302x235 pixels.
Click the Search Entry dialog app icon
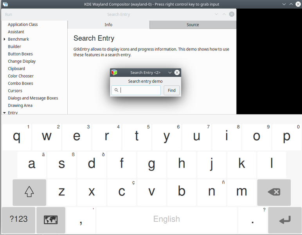[114, 72]
